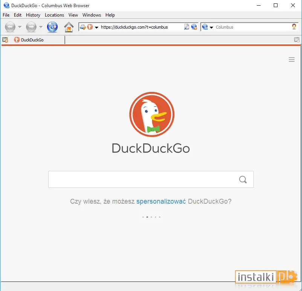Open the Edit menu
This screenshot has width=302, height=291.
click(18, 15)
